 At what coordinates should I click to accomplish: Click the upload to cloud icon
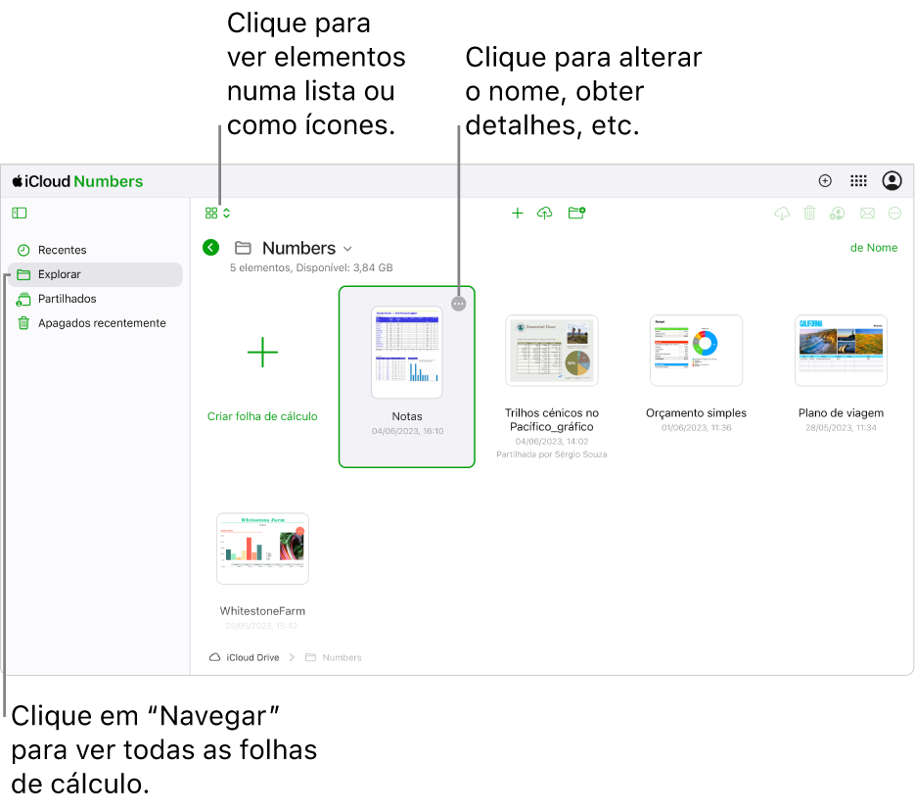click(x=544, y=214)
